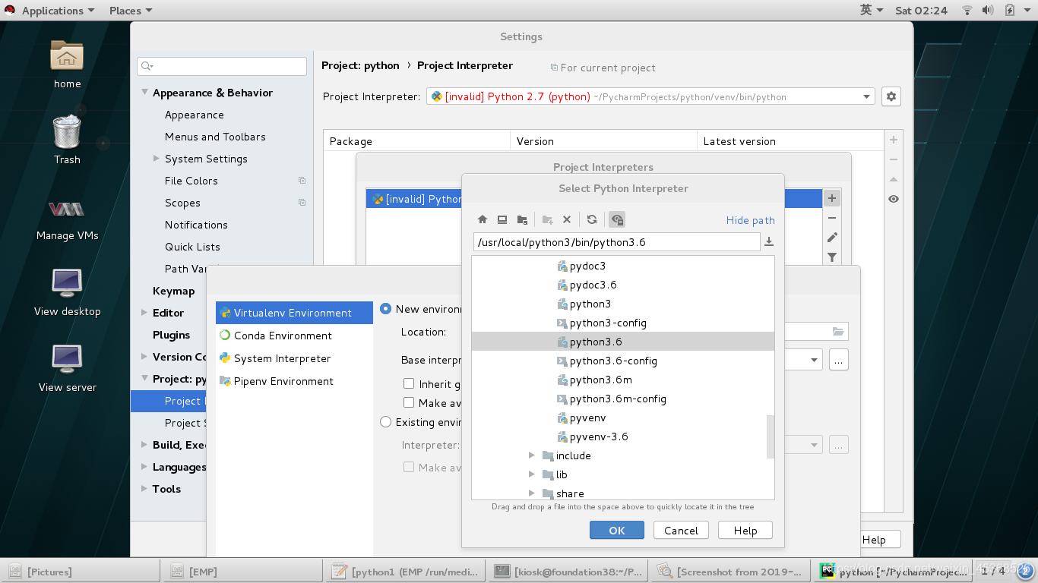Confirm with OK in Select Python Interpreter
Image resolution: width=1038 pixels, height=583 pixels.
617,531
